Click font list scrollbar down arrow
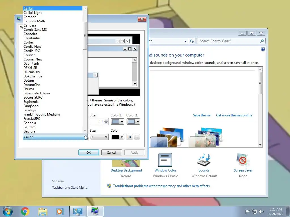Viewport: 290px width, 217px height. [x=85, y=131]
